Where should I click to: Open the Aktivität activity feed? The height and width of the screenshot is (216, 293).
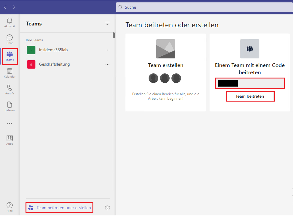[x=9, y=23]
